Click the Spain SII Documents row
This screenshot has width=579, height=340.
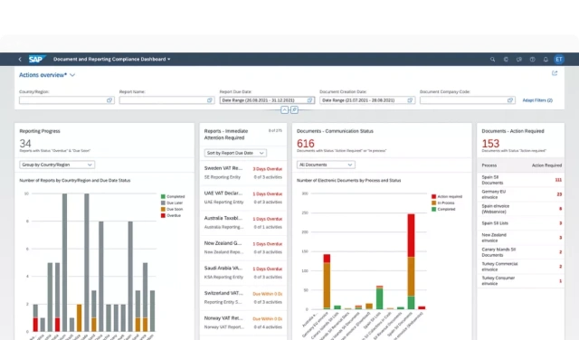click(x=521, y=180)
